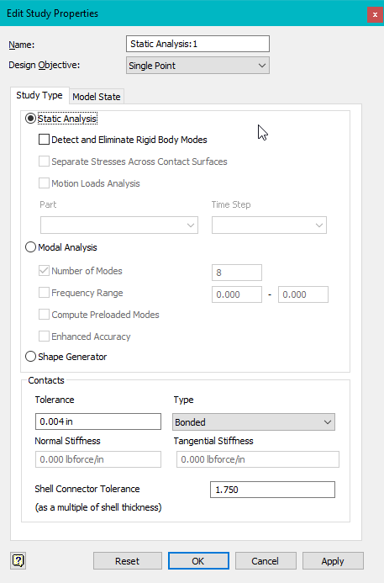Viewport: 384px width, 583px height.
Task: Enable Detect and Eliminate Rigid Body Modes
Action: tap(44, 140)
